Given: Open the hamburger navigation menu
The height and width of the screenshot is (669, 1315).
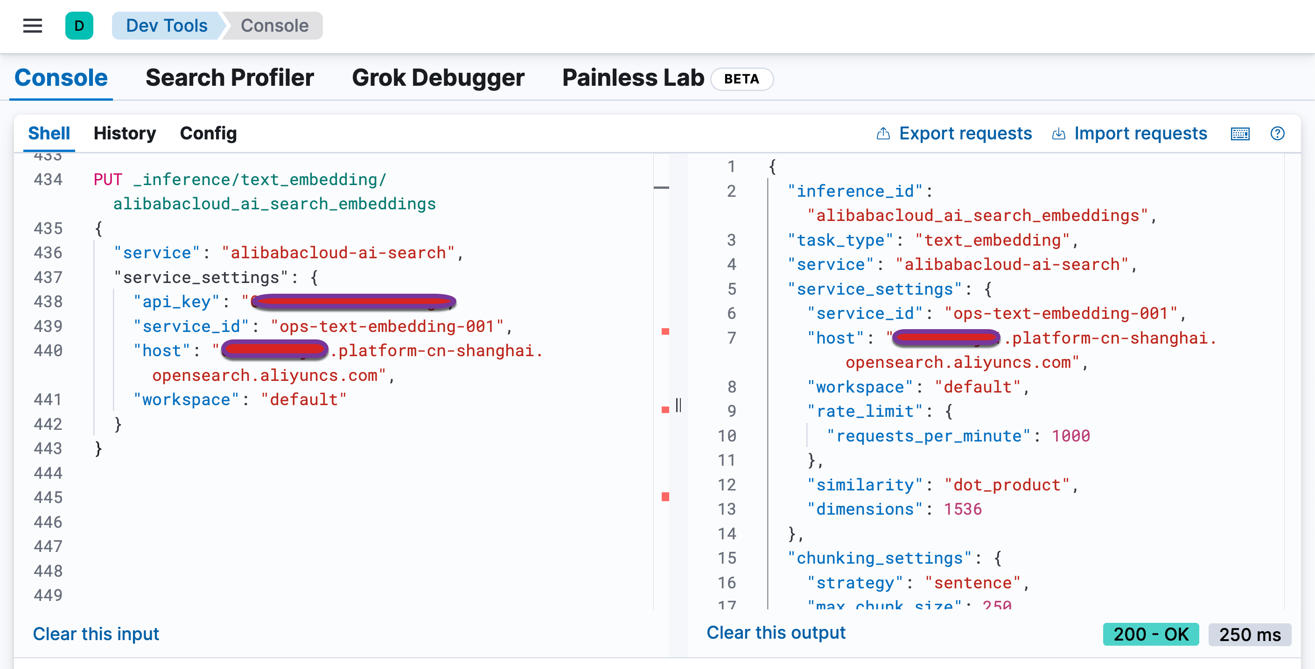Looking at the screenshot, I should (33, 26).
